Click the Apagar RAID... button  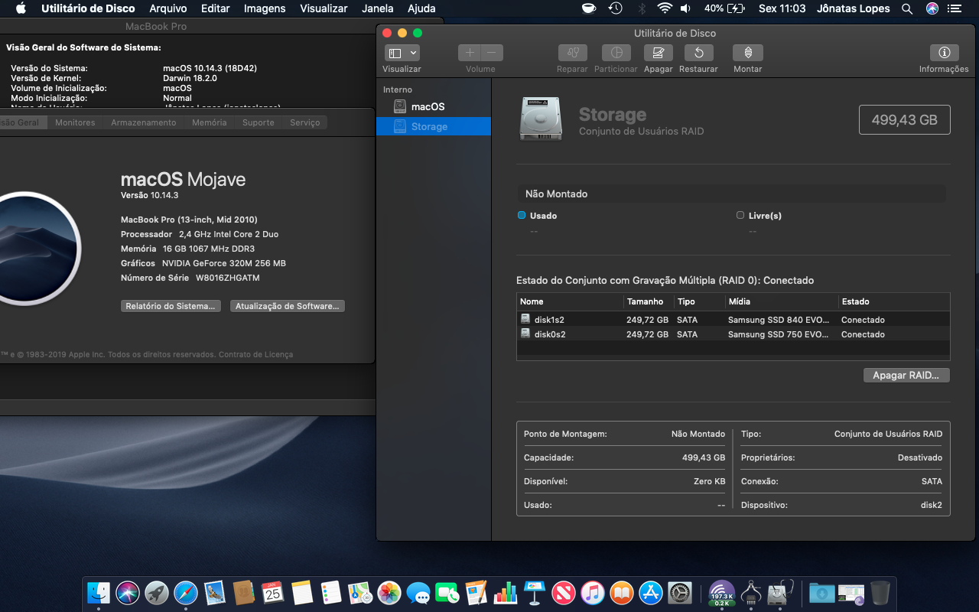(906, 376)
